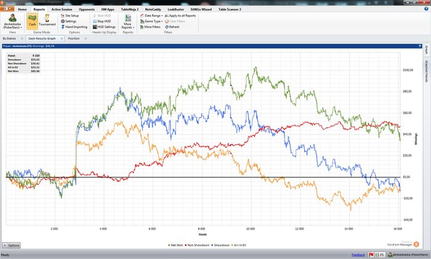Open the SitNGo Wizard tab
The height and width of the screenshot is (259, 431).
coord(201,9)
